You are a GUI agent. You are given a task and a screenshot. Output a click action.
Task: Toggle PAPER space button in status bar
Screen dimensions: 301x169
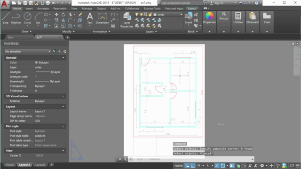coord(179,166)
